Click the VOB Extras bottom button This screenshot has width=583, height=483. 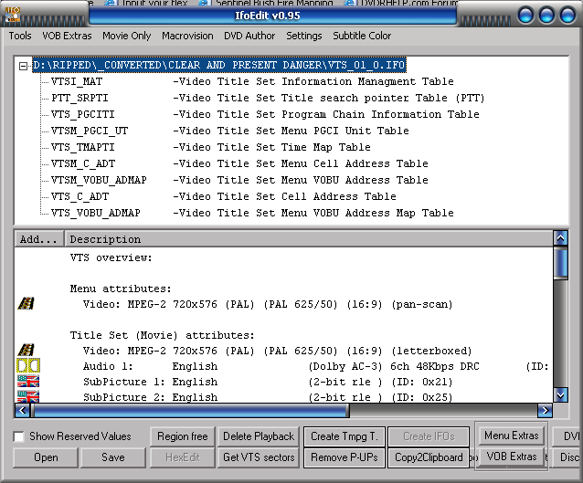(x=511, y=457)
